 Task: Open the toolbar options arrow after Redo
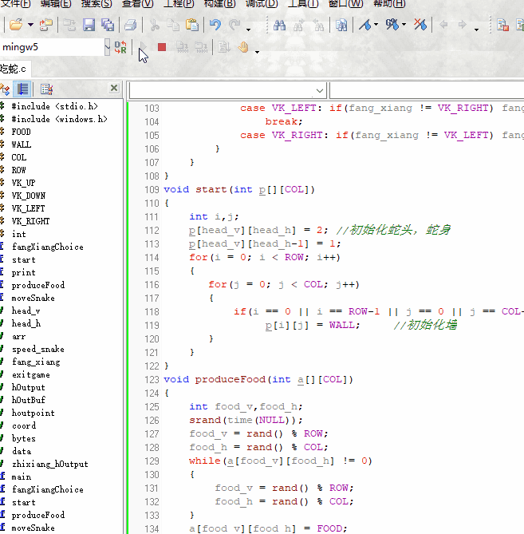point(248,30)
